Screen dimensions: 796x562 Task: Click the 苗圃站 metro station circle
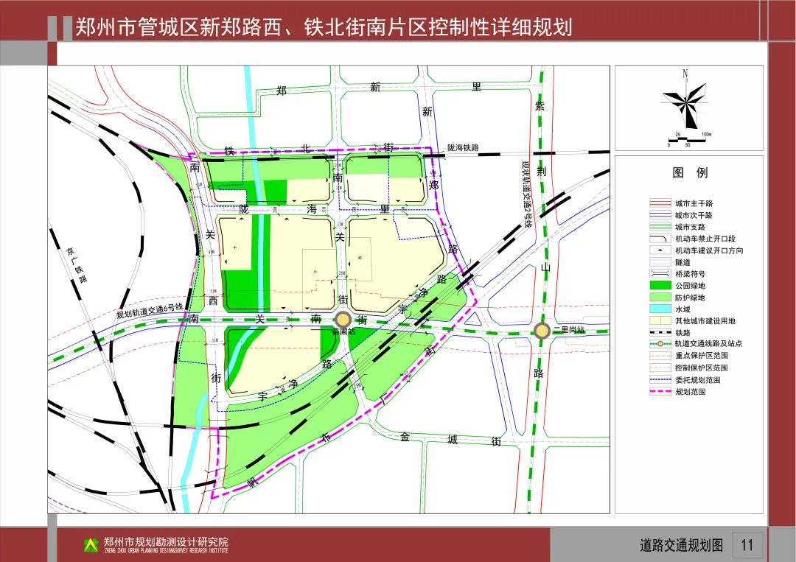coord(343,320)
